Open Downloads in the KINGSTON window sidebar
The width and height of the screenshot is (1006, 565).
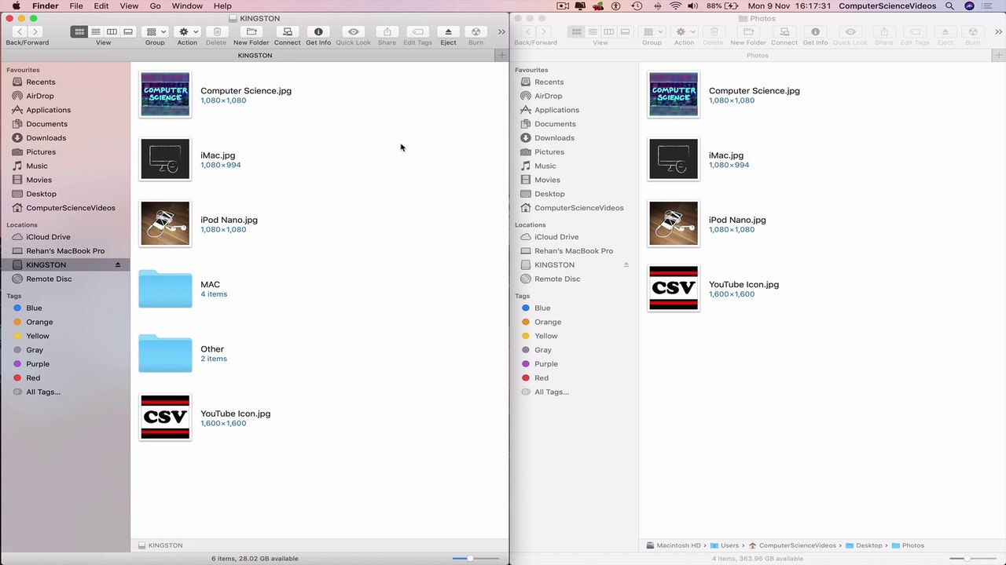(x=46, y=138)
